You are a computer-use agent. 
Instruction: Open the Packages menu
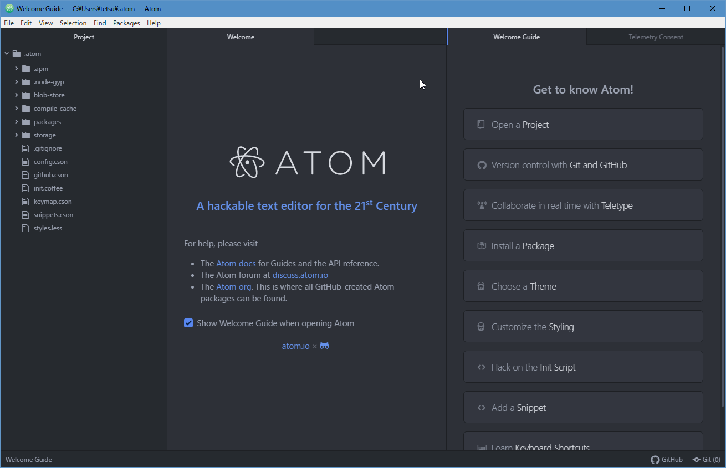tap(126, 23)
